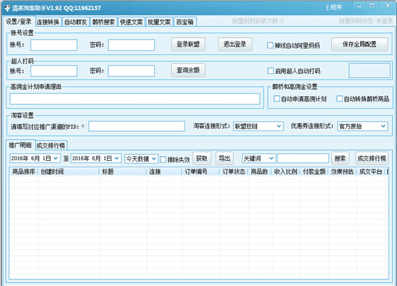Switch to the 连接转换 tab

(x=48, y=22)
